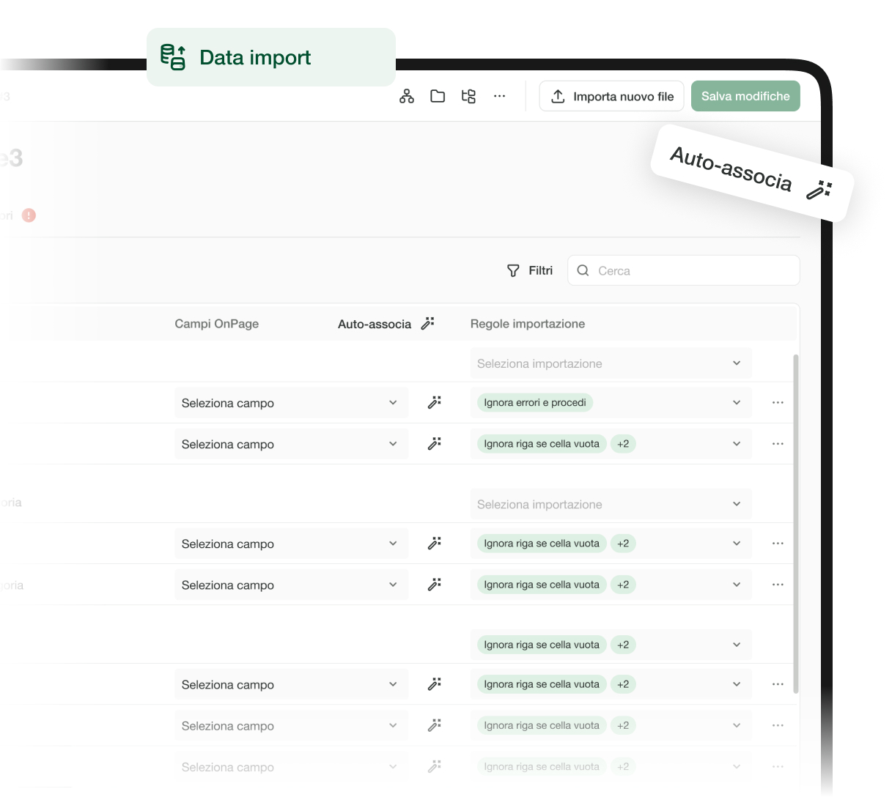Expand the Ignora errori e procedi rules dropdown
This screenshot has width=892, height=797.
click(x=737, y=402)
